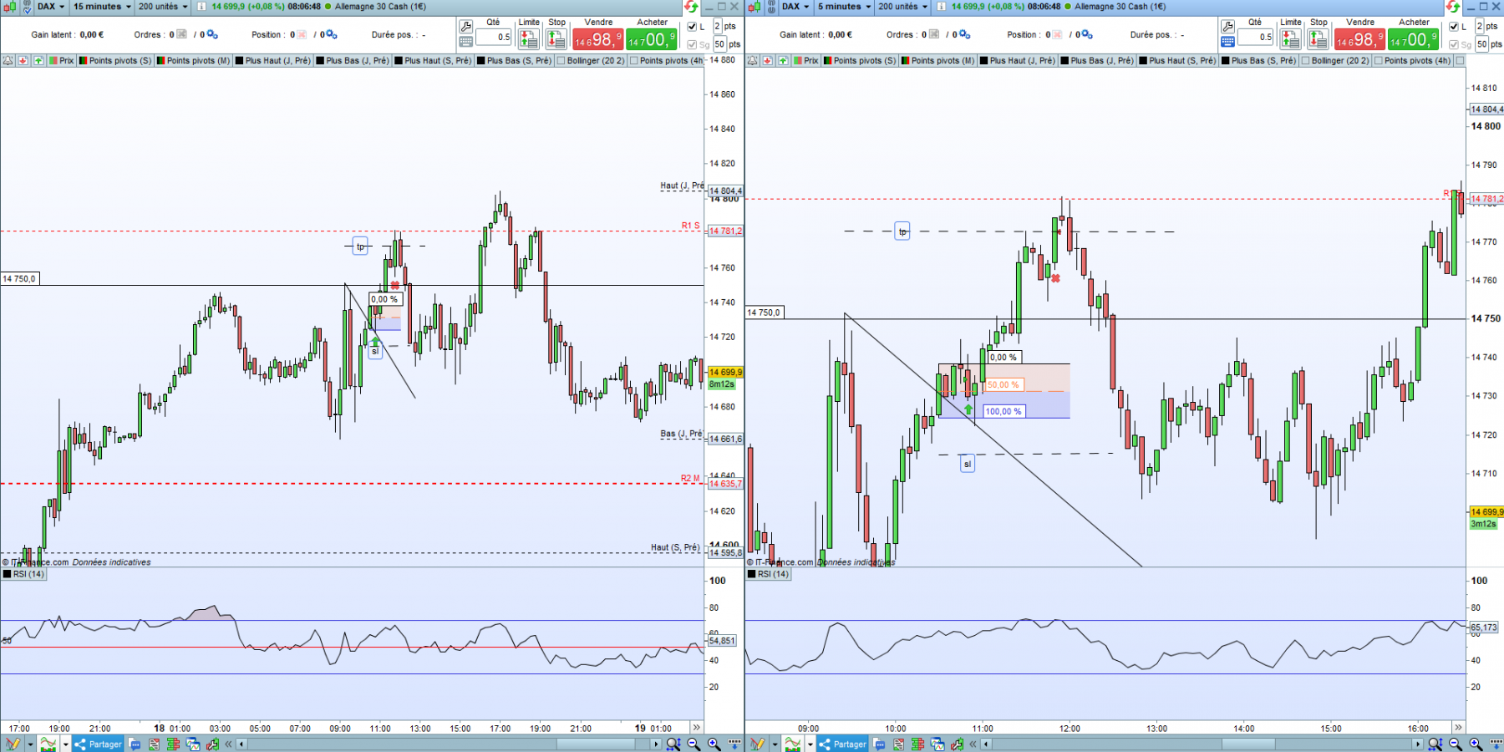This screenshot has width=1504, height=752.
Task: Select Points pivots (S) tab on left chart
Action: (115, 61)
